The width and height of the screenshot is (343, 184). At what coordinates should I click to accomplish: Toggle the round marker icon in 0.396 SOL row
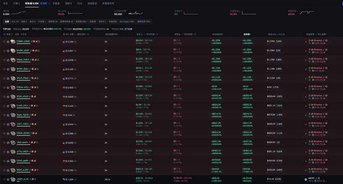(8, 133)
